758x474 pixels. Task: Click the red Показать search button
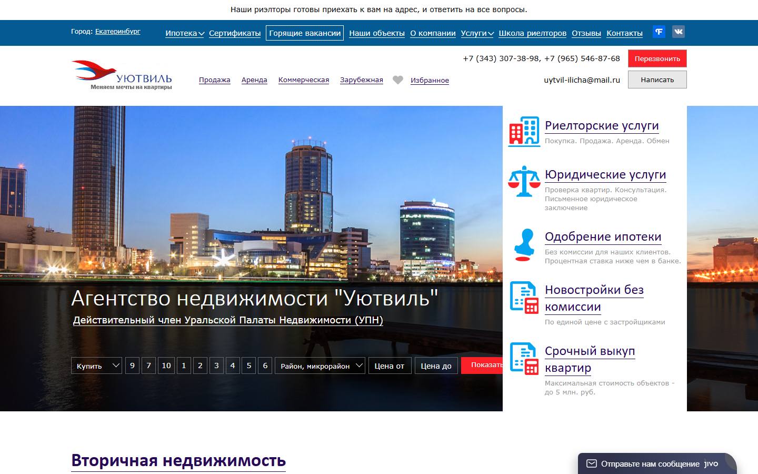click(x=482, y=365)
